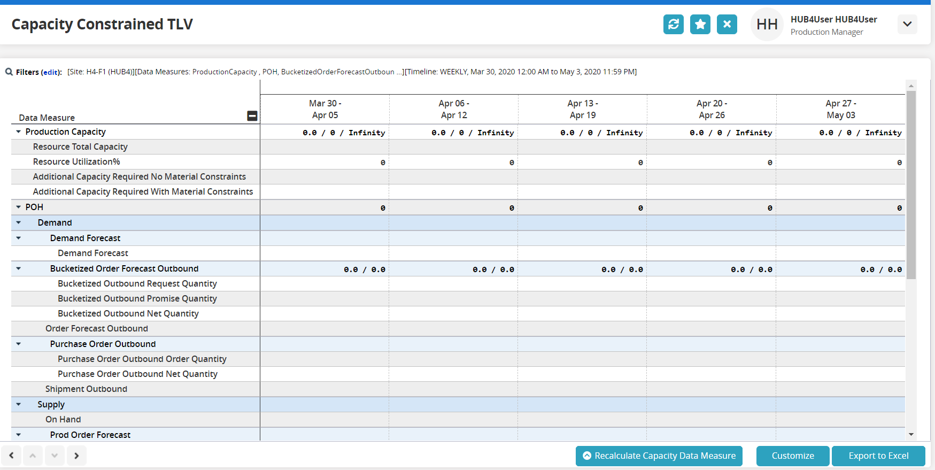The width and height of the screenshot is (935, 470).
Task: Close the view with the X icon
Action: click(x=727, y=24)
